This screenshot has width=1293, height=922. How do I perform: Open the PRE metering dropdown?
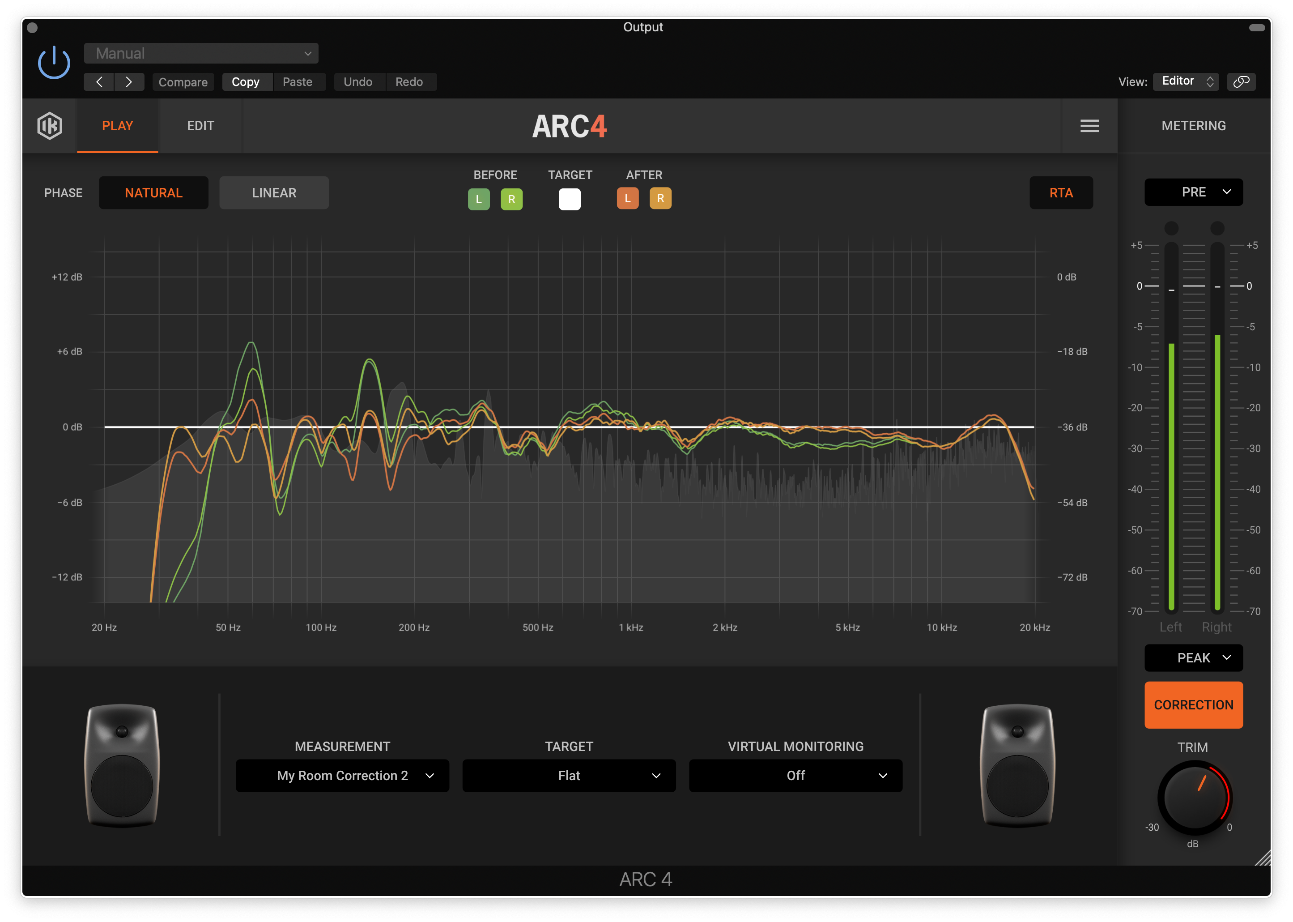point(1194,192)
